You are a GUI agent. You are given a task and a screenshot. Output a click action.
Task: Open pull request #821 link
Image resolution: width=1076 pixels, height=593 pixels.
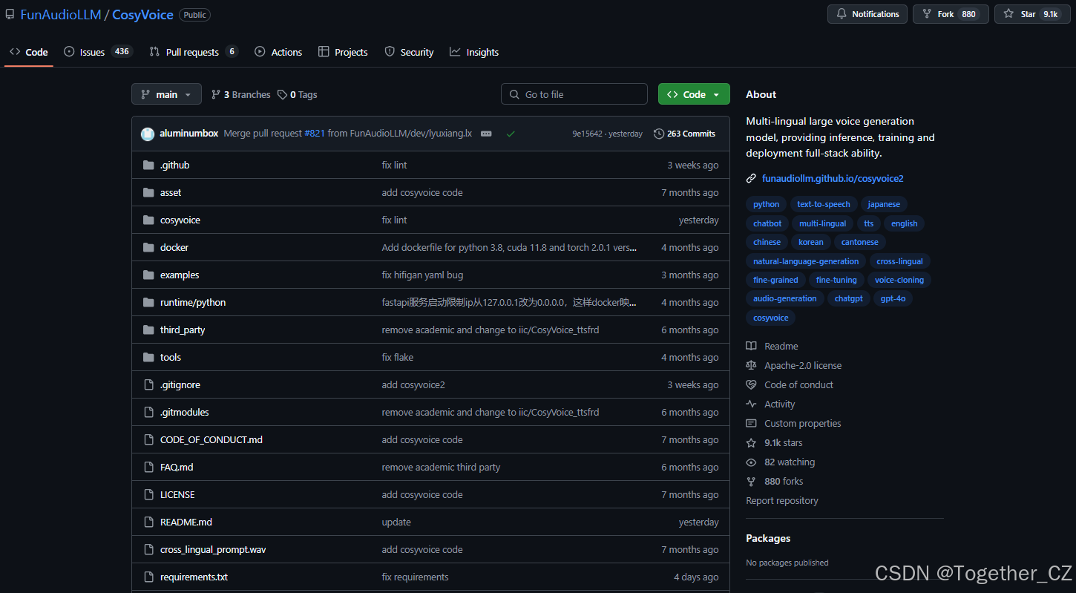click(x=315, y=134)
